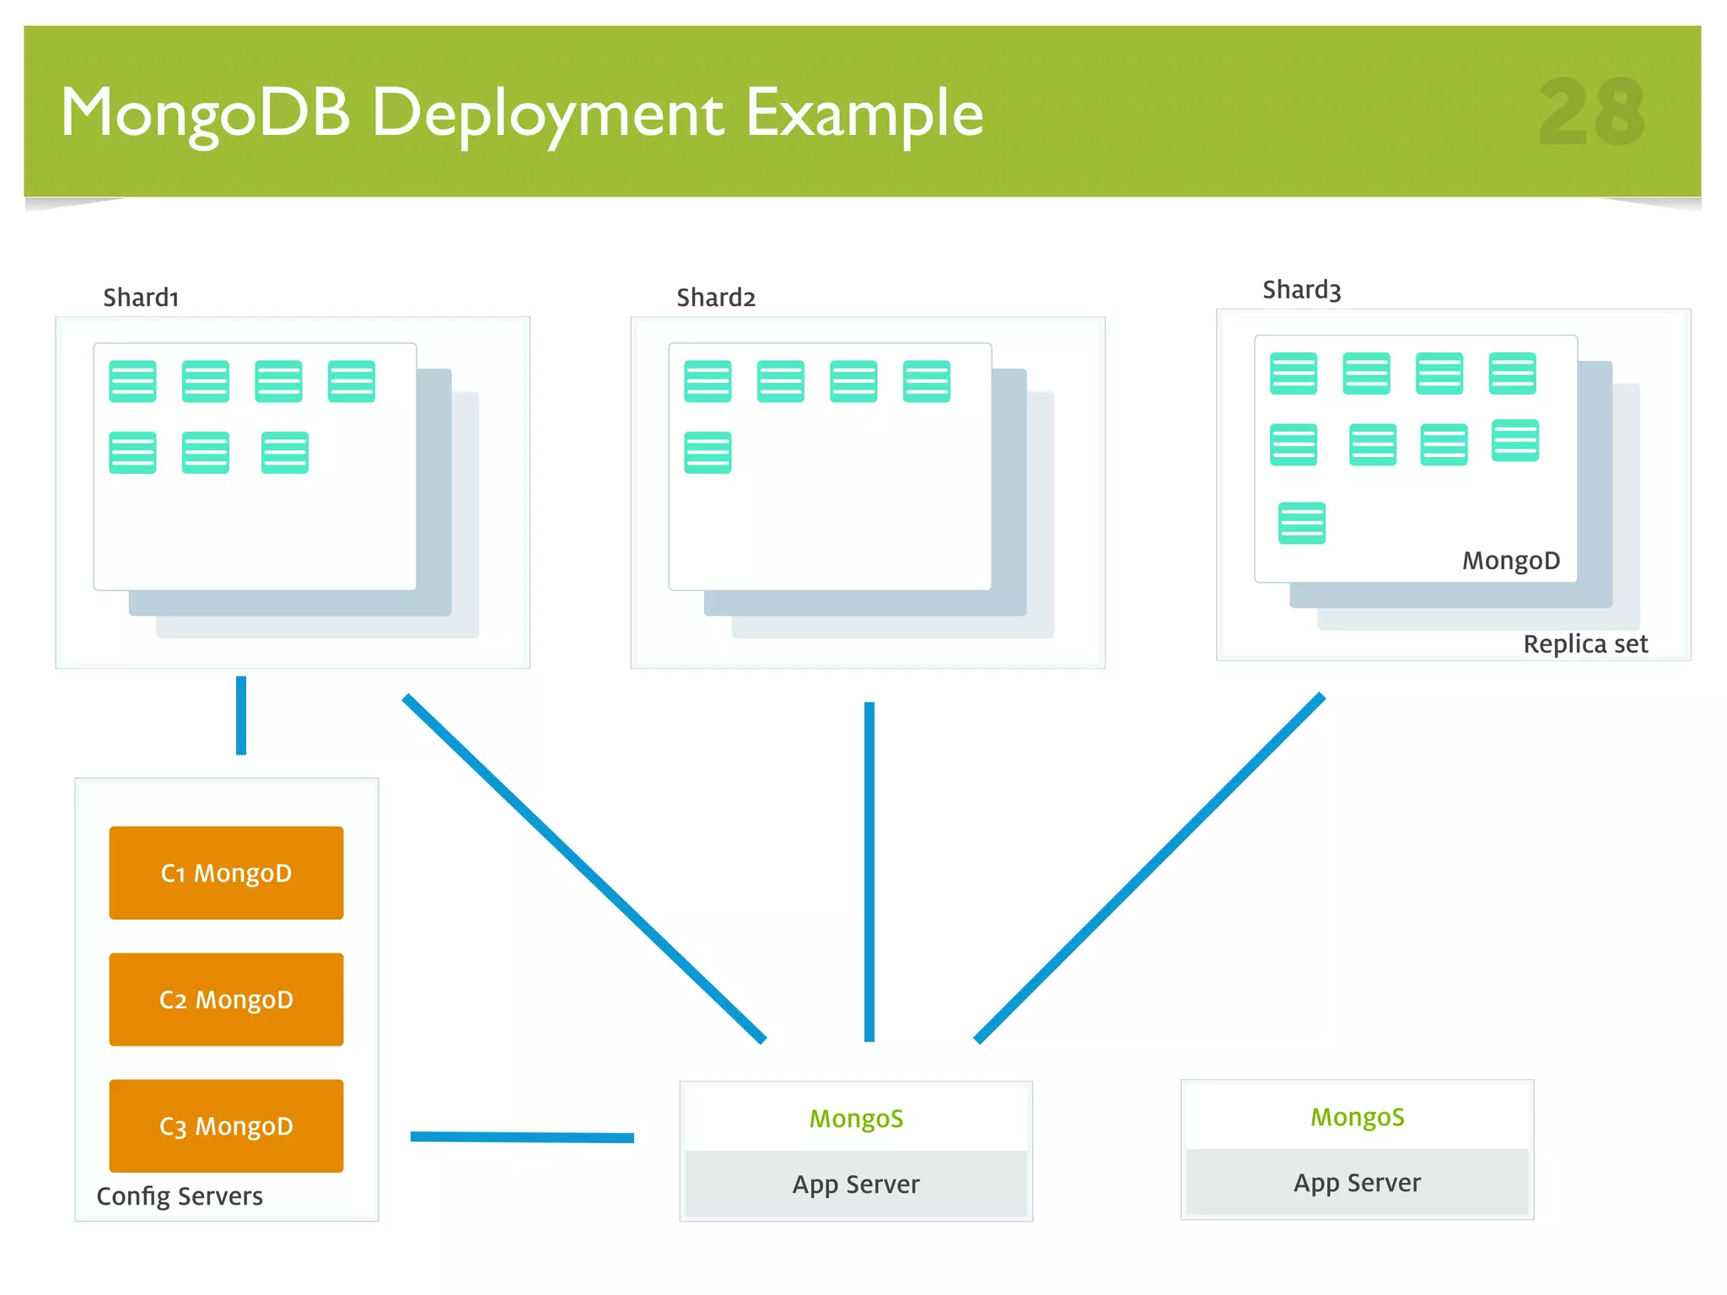Viewport: 1727px width, 1295px height.
Task: Click the MongoD label inside Shard3
Action: click(1510, 561)
